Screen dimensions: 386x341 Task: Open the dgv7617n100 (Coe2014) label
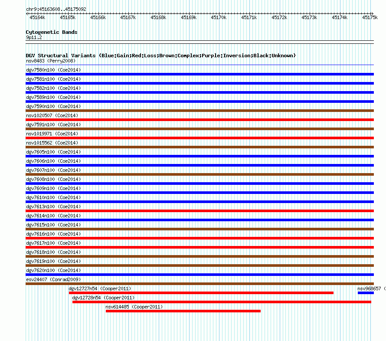pos(53,243)
